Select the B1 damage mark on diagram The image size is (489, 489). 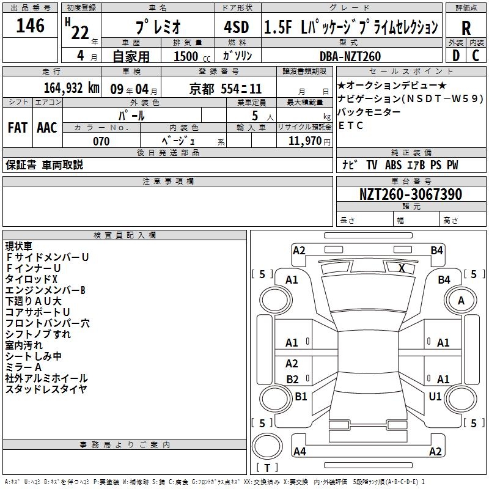pyautogui.click(x=301, y=397)
